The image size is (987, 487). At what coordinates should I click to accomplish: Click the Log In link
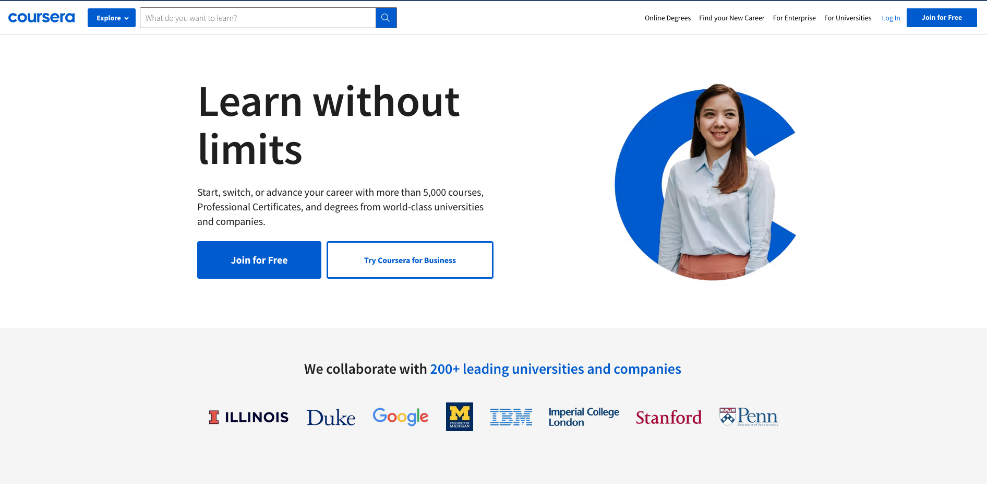[891, 18]
